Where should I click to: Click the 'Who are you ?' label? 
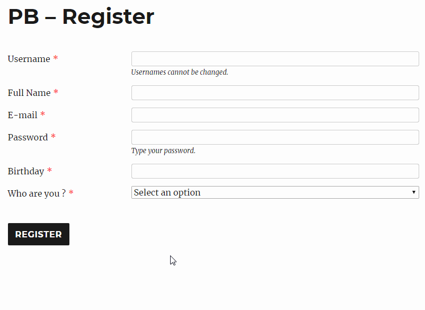[37, 193]
